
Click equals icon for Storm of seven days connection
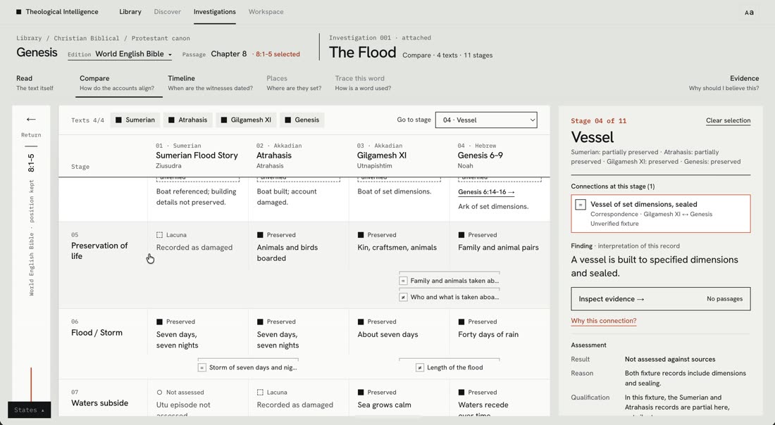click(x=201, y=367)
